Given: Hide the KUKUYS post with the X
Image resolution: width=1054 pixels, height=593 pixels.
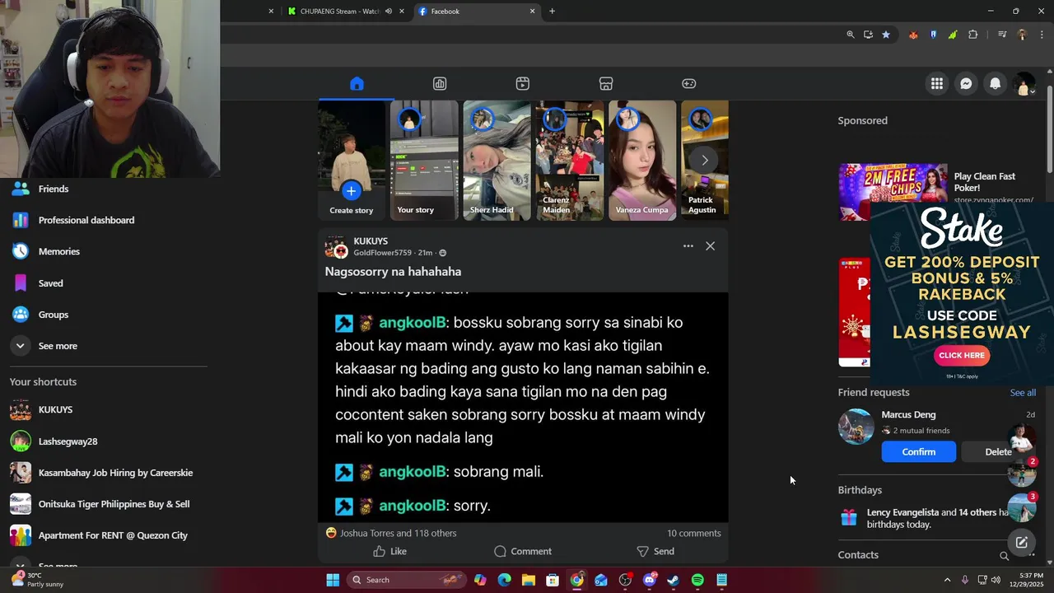Looking at the screenshot, I should pyautogui.click(x=711, y=246).
